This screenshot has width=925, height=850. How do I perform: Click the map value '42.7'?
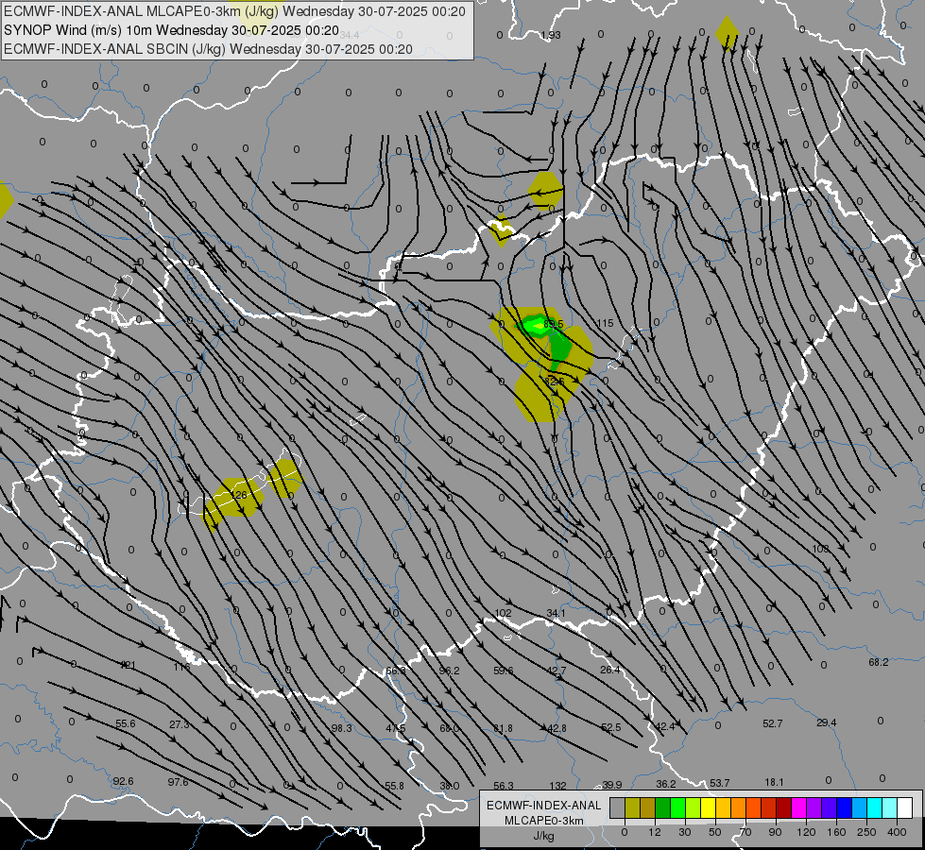[x=557, y=671]
